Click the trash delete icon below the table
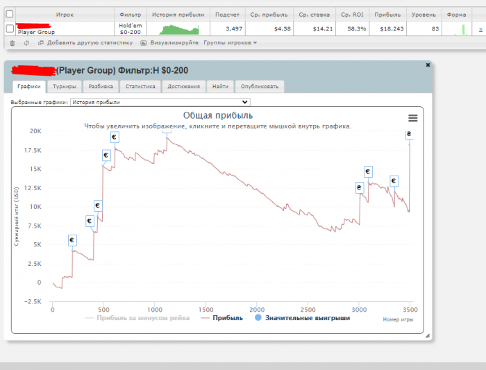The height and width of the screenshot is (370, 486). pyautogui.click(x=12, y=43)
